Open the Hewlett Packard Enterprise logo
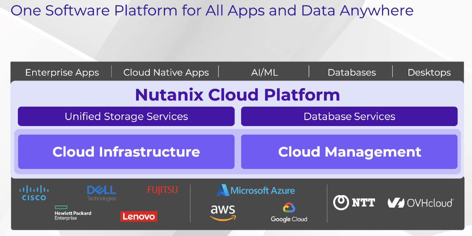The height and width of the screenshot is (236, 472). [73, 213]
